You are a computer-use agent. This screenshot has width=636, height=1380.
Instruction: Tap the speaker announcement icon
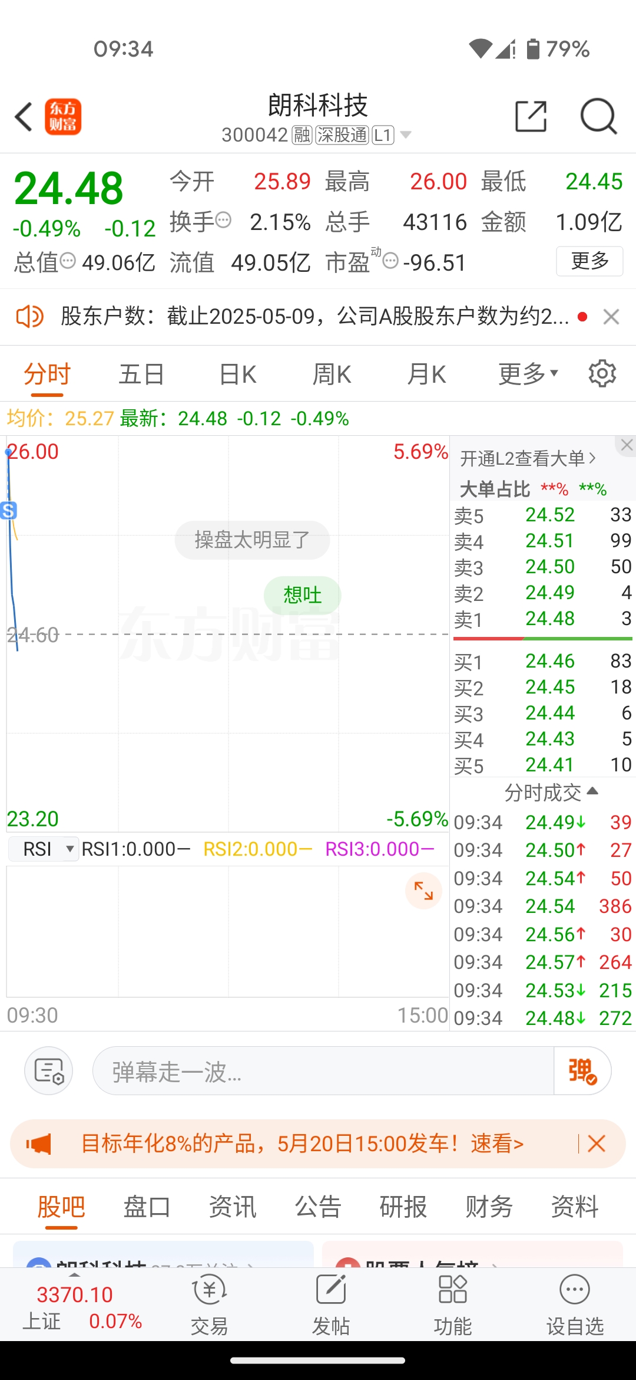29,317
